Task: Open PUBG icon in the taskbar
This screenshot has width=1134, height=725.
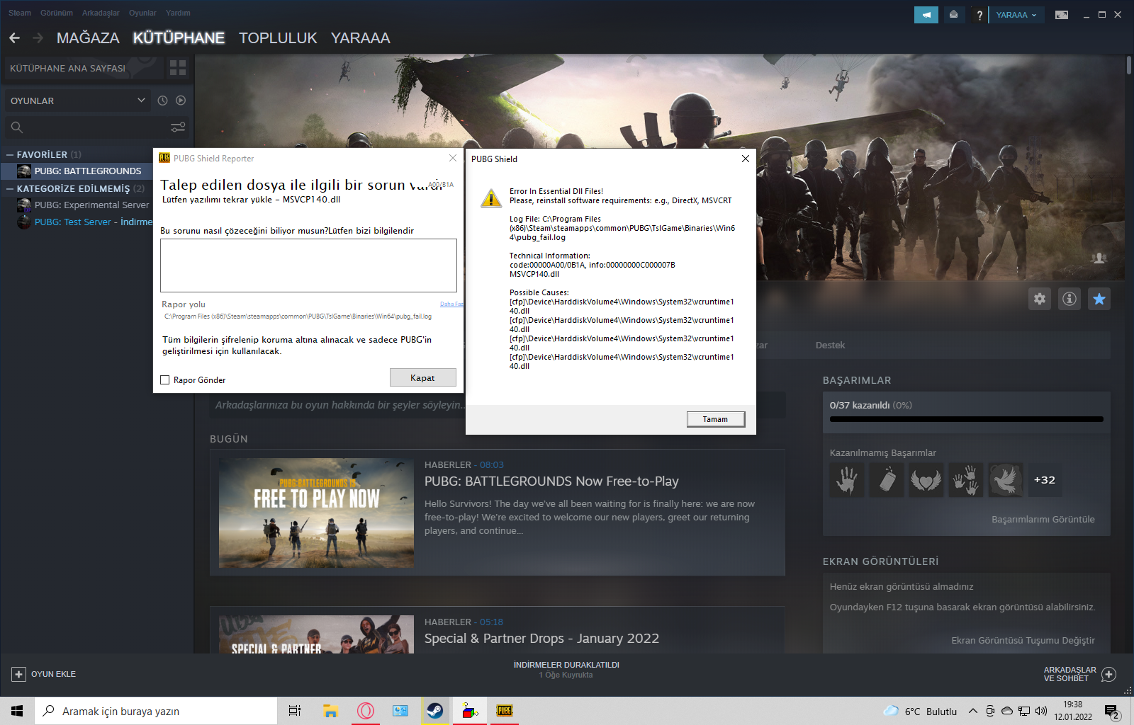Action: 505,711
